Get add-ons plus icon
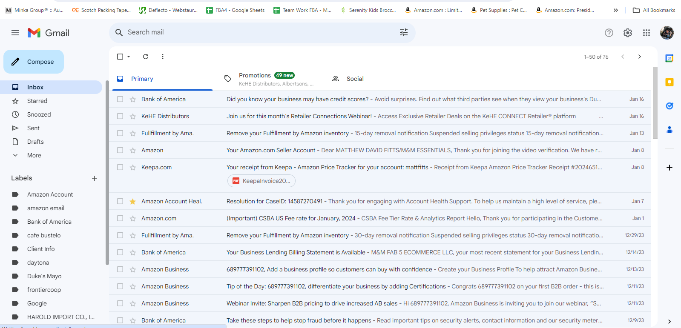Screen dimensions: 681x328 click(x=670, y=168)
